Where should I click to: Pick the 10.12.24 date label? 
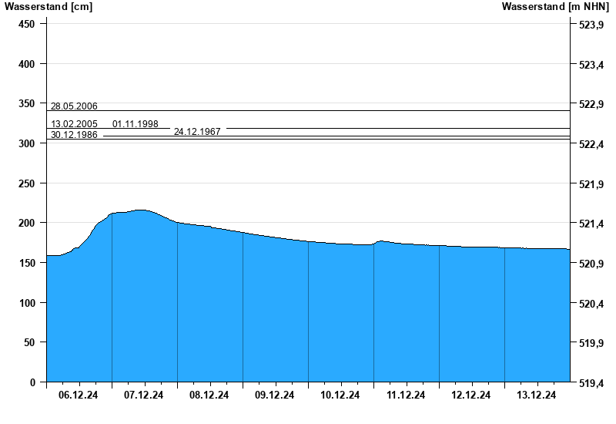click(340, 395)
